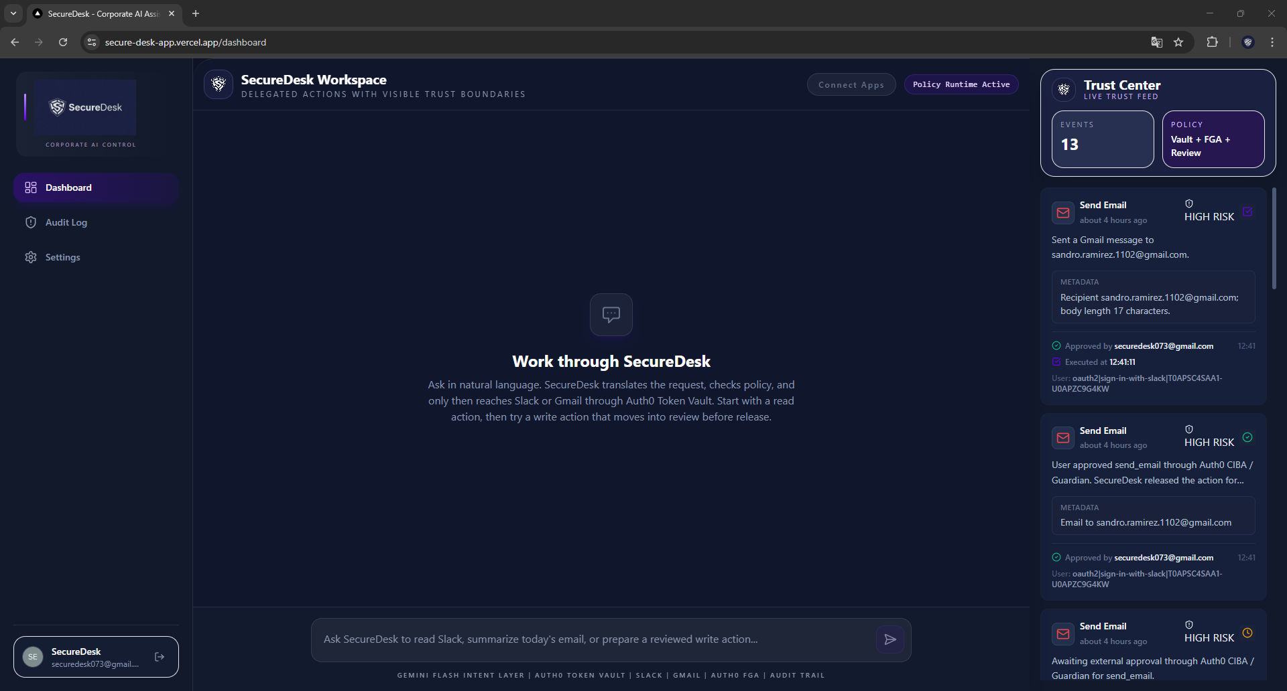Click the Policy Runtime Active badge
Image resolution: width=1287 pixels, height=691 pixels.
pyautogui.click(x=961, y=84)
